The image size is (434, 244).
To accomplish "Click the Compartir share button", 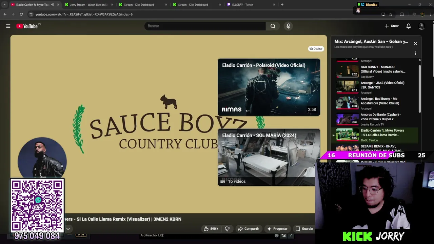I will [248, 229].
